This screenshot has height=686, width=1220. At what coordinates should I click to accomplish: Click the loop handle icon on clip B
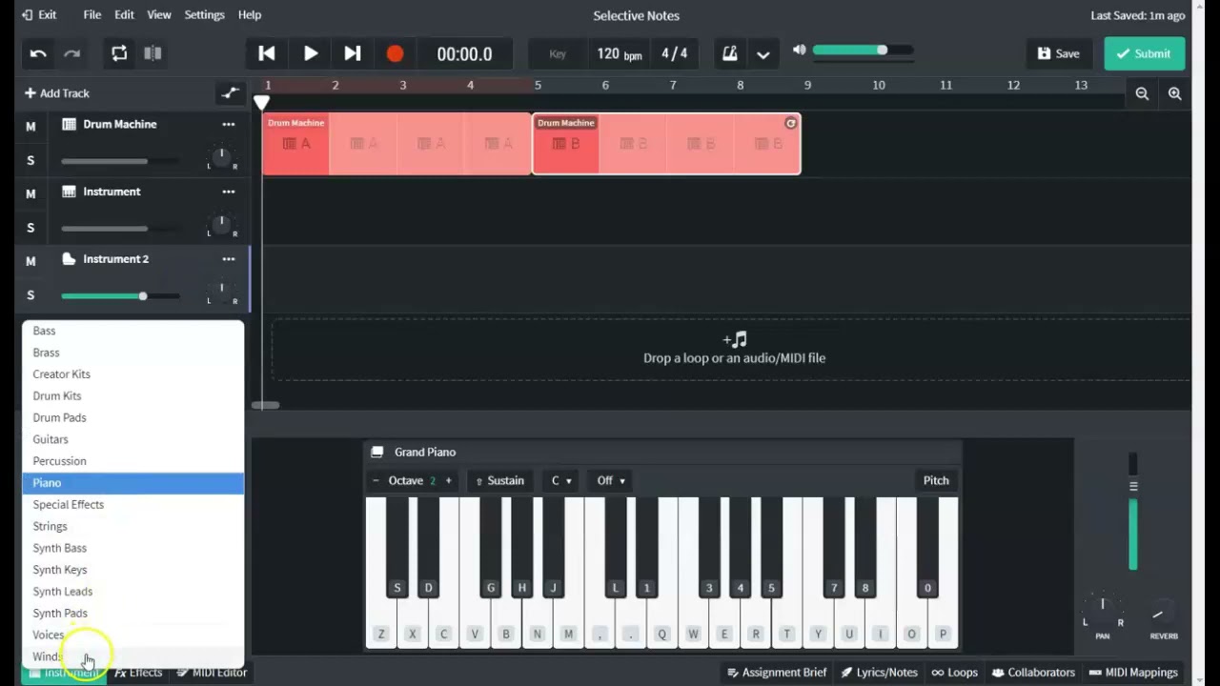click(x=790, y=124)
